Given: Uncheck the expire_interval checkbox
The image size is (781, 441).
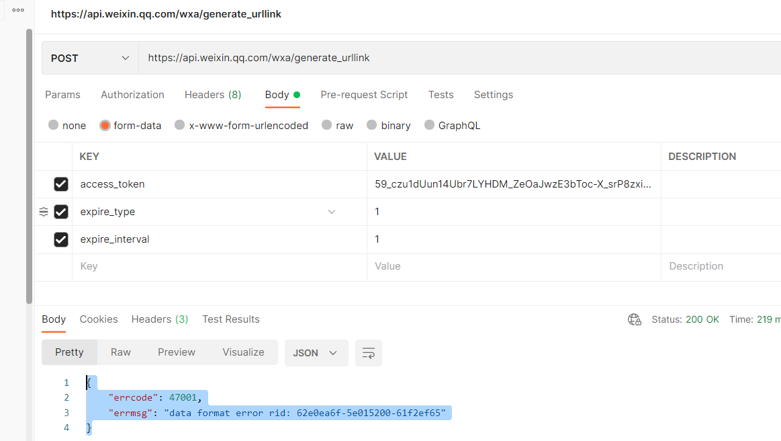Looking at the screenshot, I should pyautogui.click(x=60, y=239).
